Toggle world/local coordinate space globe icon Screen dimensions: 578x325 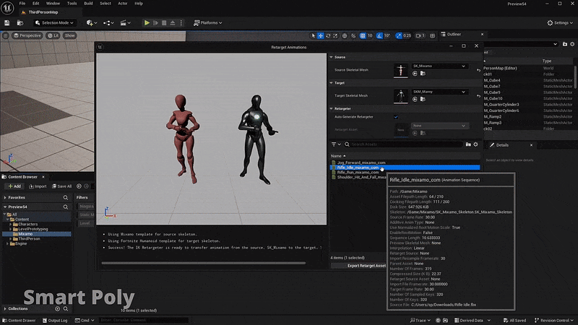point(345,35)
